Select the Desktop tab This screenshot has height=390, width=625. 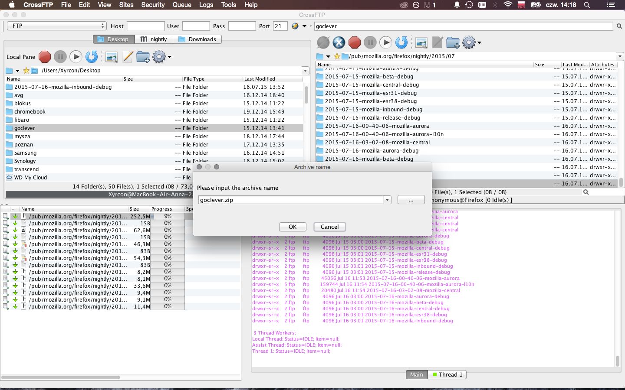(114, 39)
